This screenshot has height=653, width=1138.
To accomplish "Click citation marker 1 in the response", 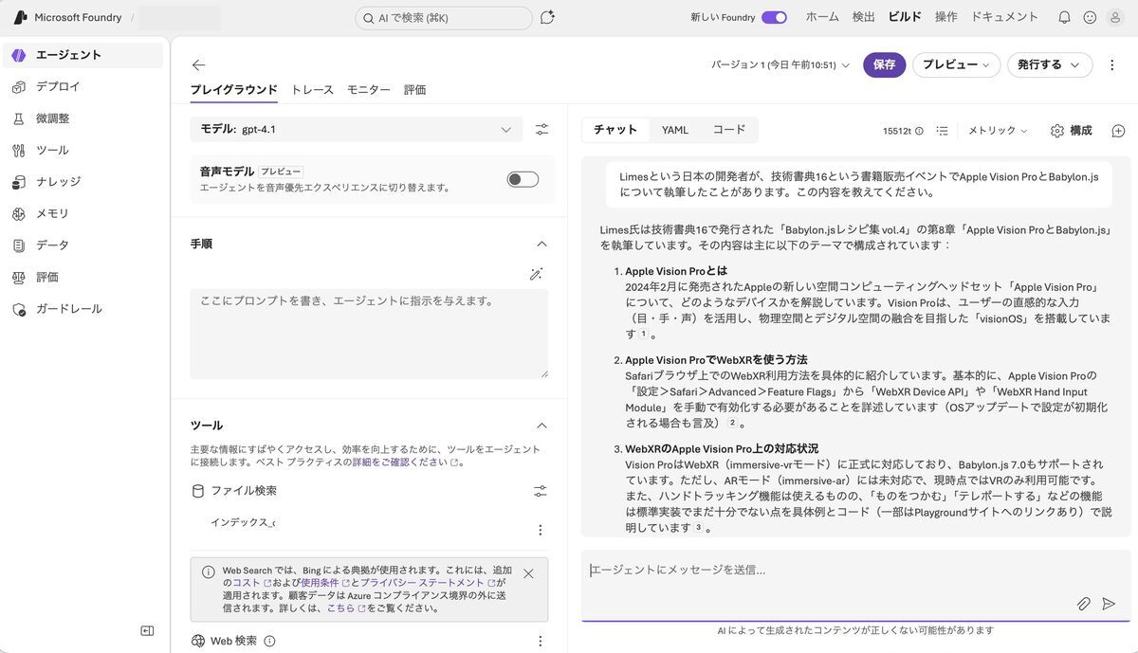I will 643,334.
